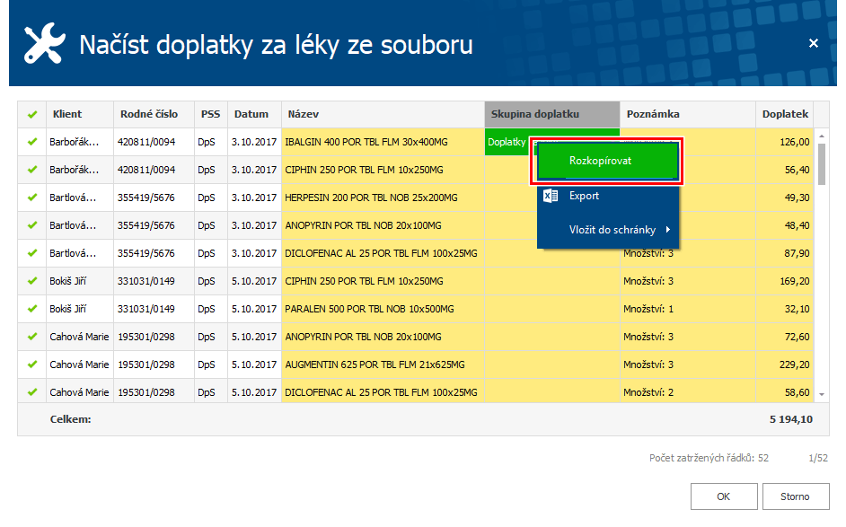Click the scroll up arrow of table
Screen dimensions: 846x527
822,136
